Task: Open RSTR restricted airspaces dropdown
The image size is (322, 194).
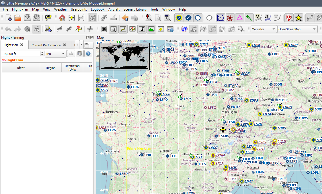Action: [x=212, y=29]
